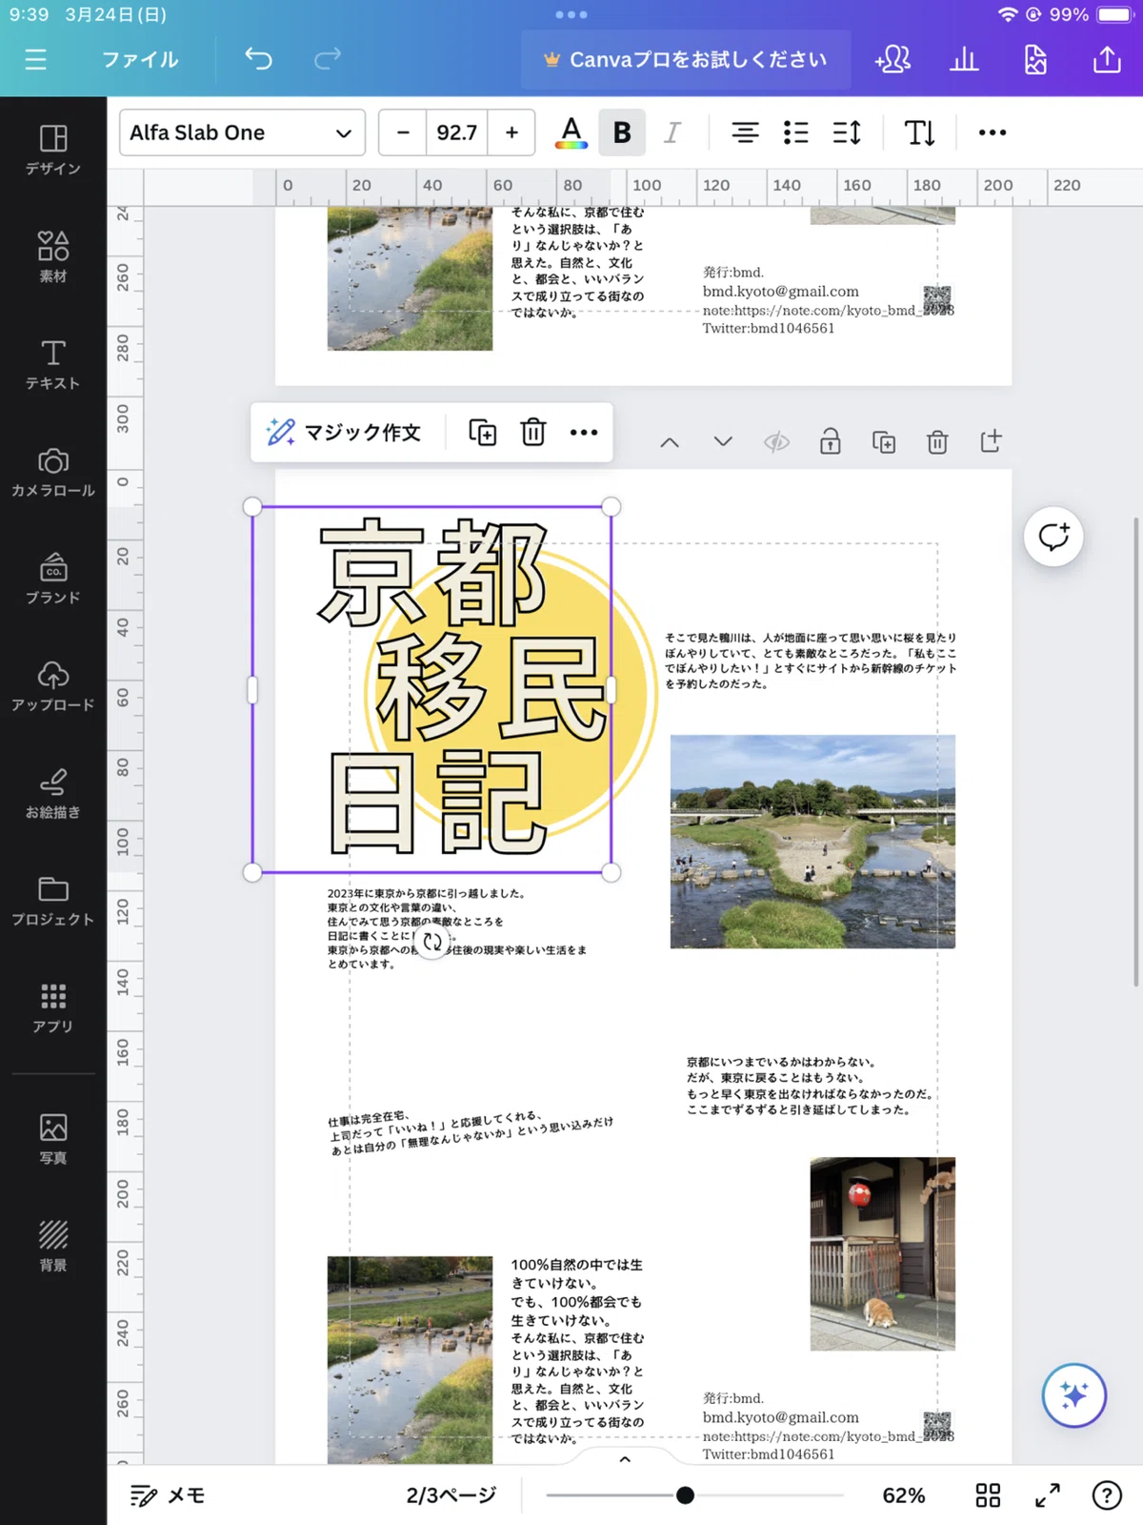Open line spacing options
The image size is (1143, 1525).
pos(847,132)
